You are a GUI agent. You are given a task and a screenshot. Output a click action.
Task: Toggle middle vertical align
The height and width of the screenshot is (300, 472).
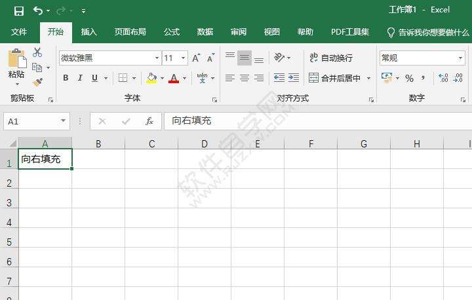click(x=245, y=58)
